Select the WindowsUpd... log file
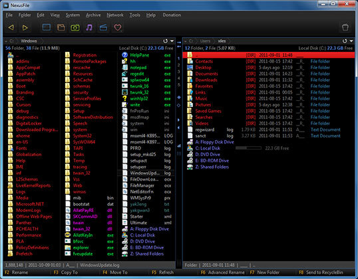The height and width of the screenshot is (279, 358). 146,173
